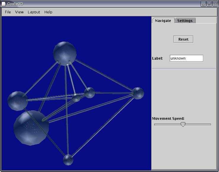This screenshot has width=219, height=172.
Task: Select the bottom-most sphere node
Action: 68,160
